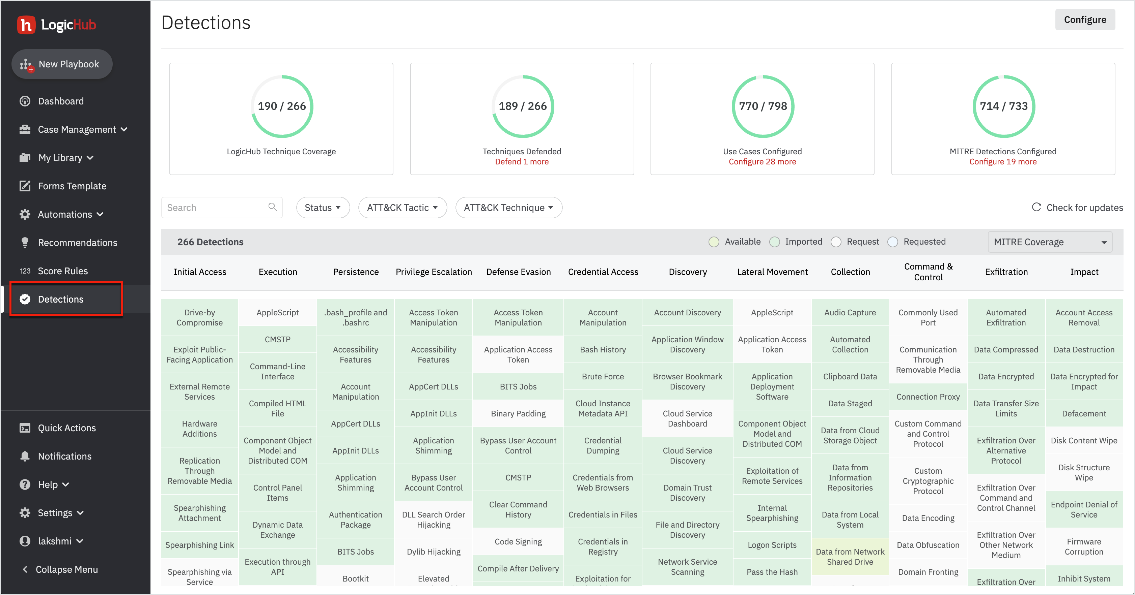Open the Score Rules page

pyautogui.click(x=62, y=271)
